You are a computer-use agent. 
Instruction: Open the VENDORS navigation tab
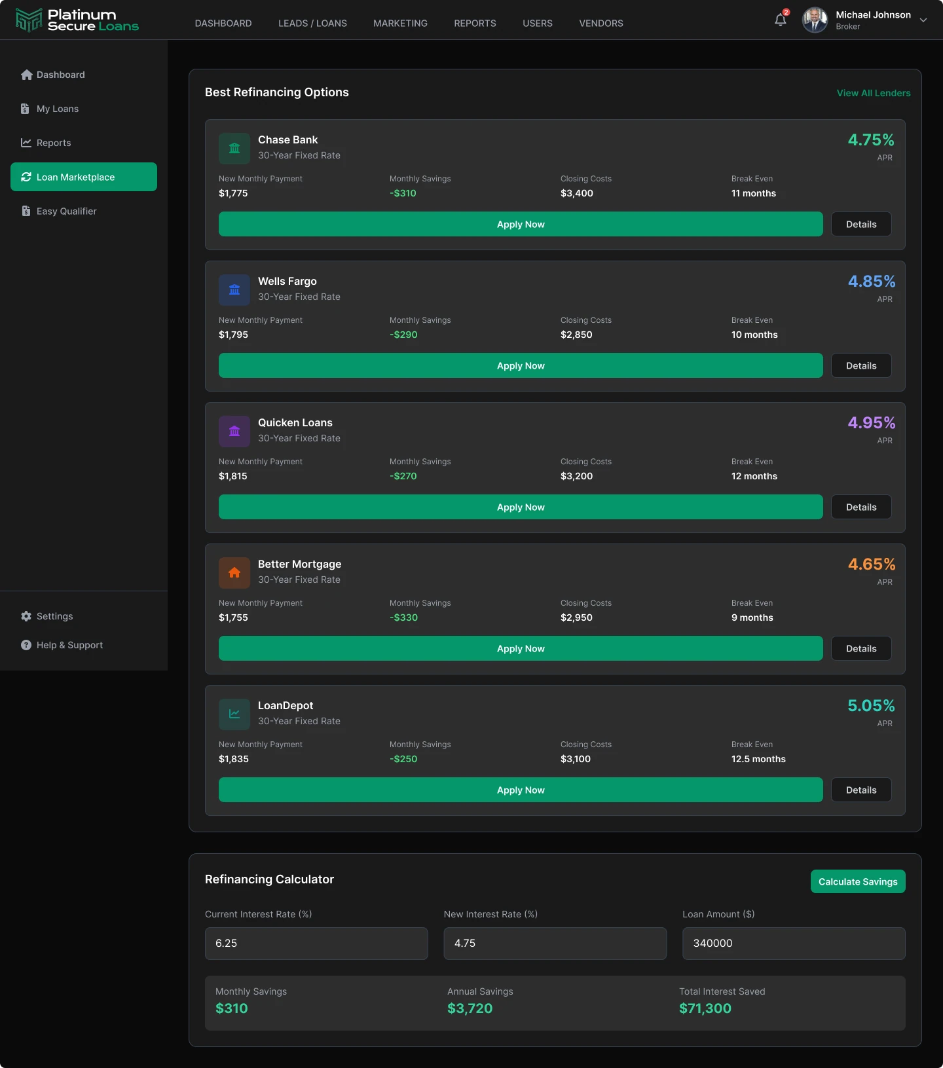coord(601,24)
